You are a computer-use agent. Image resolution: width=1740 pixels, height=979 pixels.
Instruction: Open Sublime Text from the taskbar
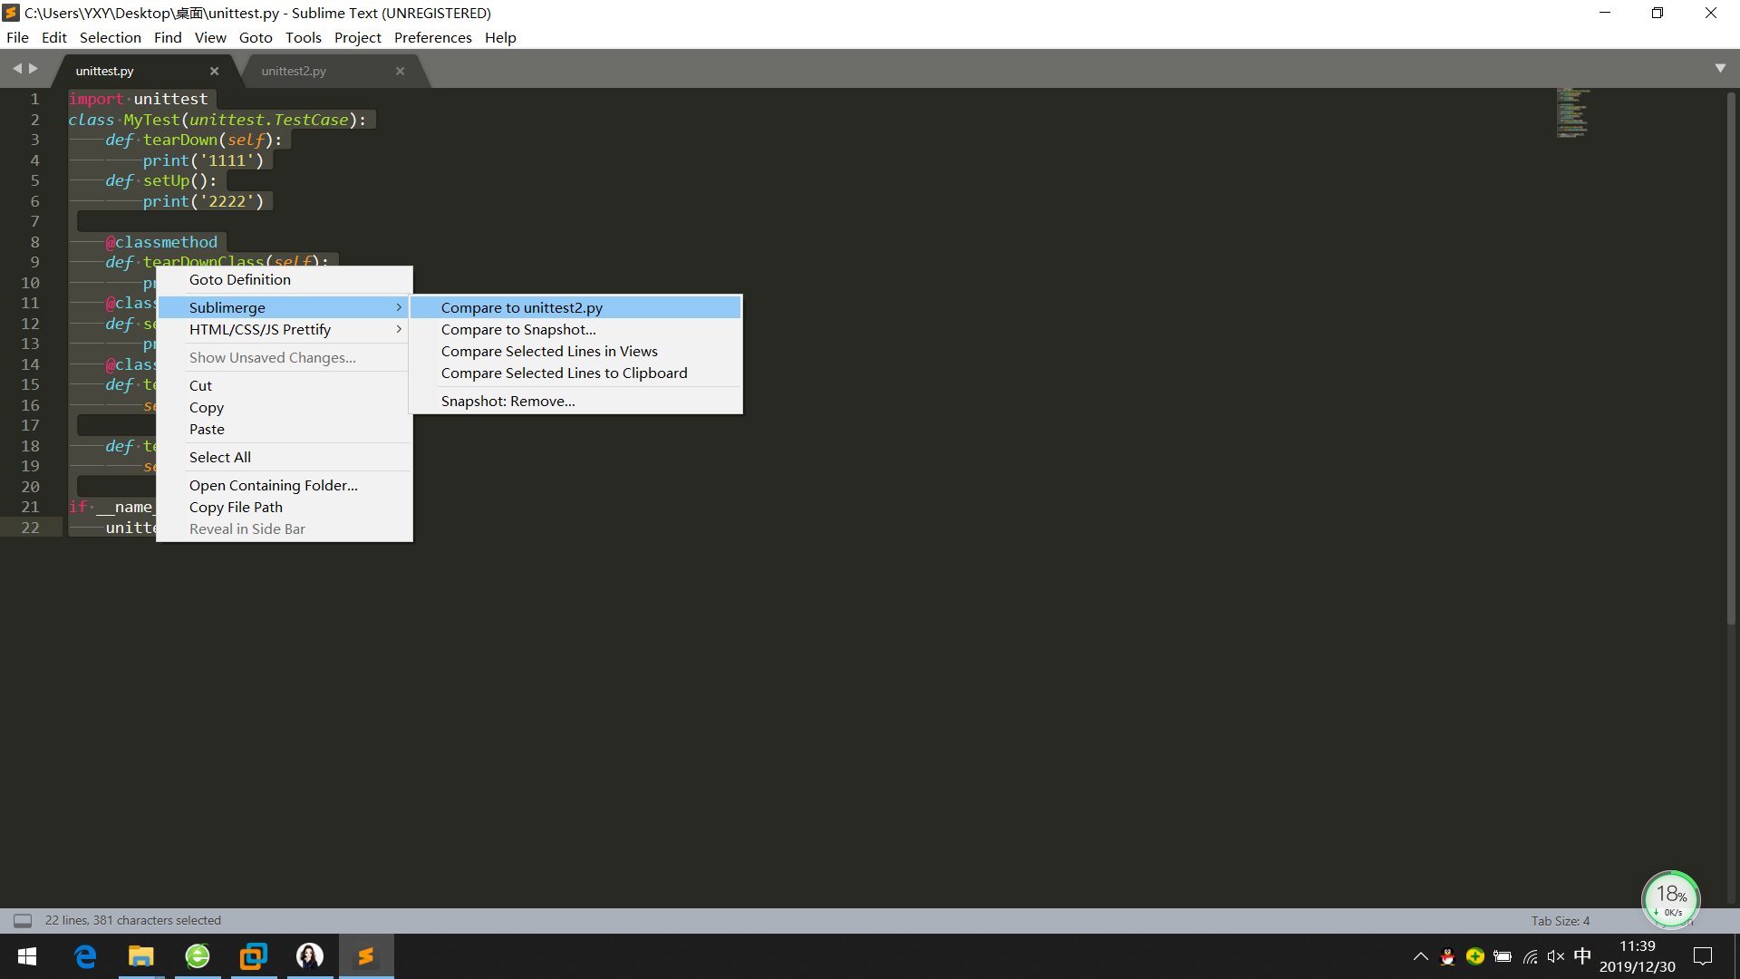[x=365, y=955]
